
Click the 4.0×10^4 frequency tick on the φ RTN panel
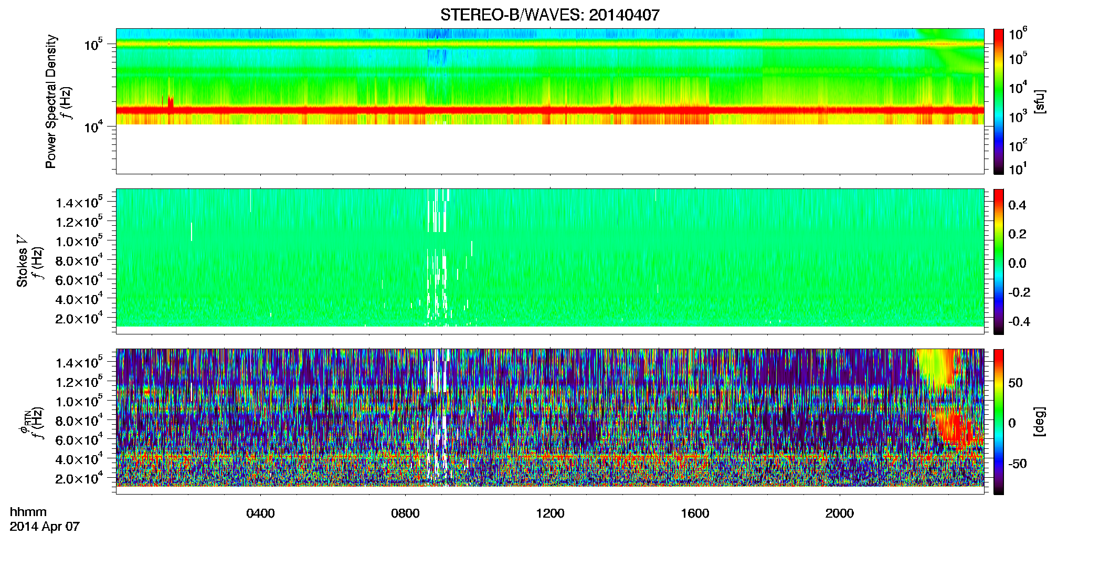(79, 459)
